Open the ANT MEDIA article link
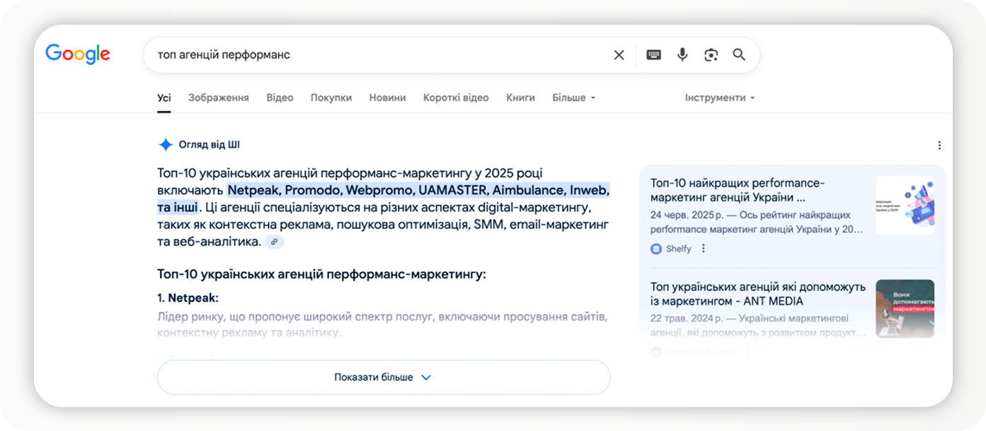This screenshot has height=431, width=986. click(x=757, y=294)
